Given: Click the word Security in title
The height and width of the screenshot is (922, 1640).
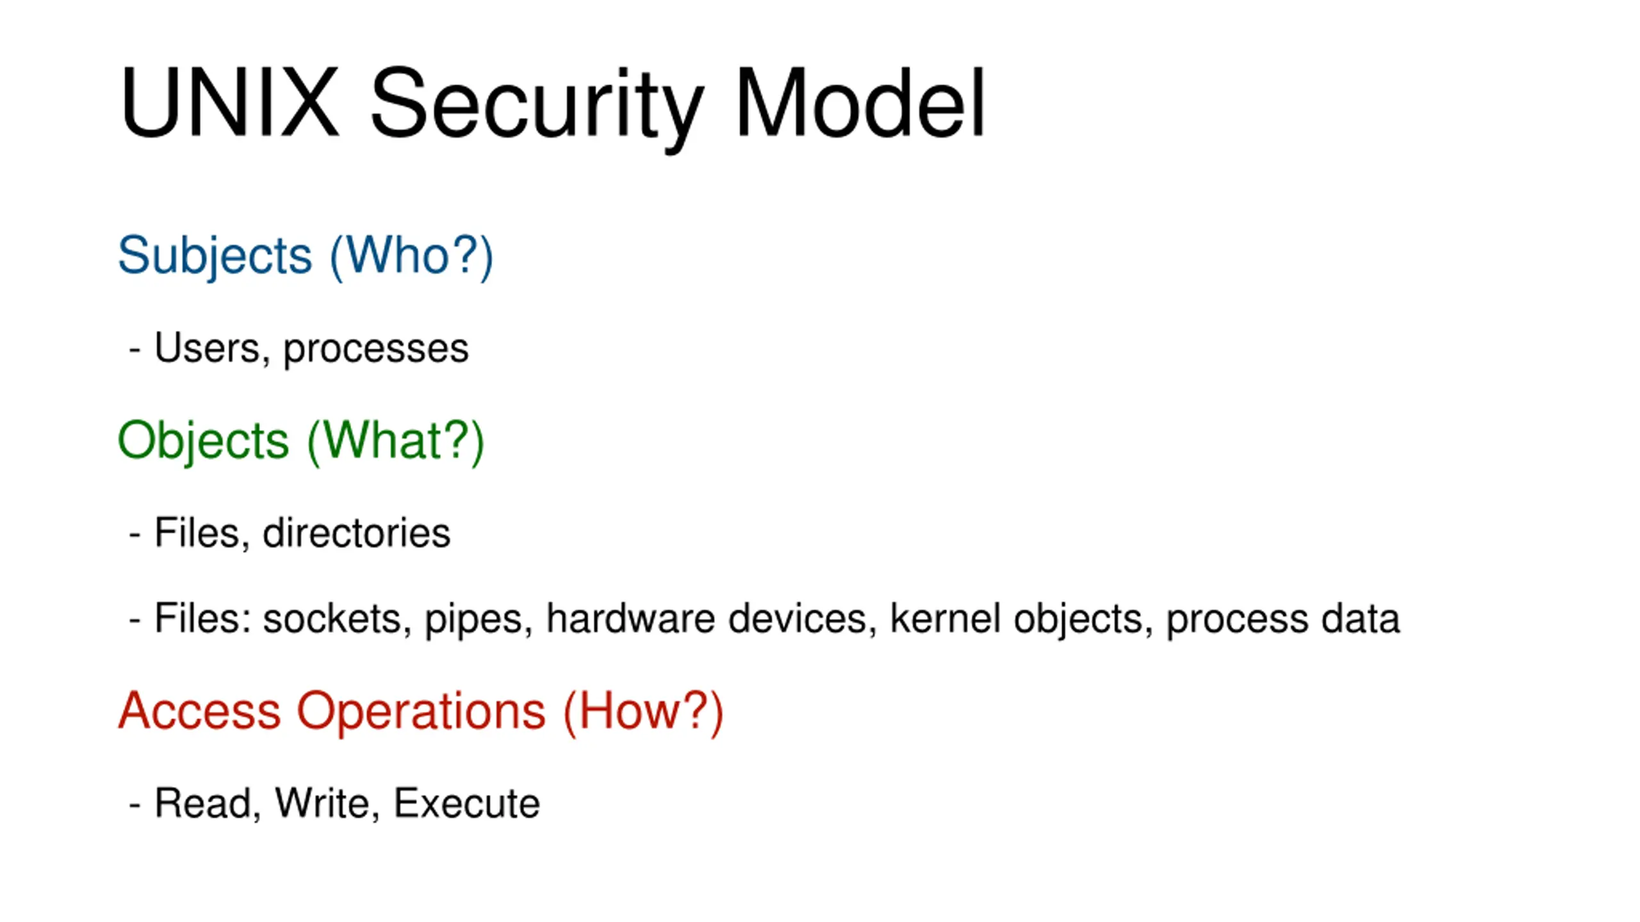Looking at the screenshot, I should (x=537, y=109).
